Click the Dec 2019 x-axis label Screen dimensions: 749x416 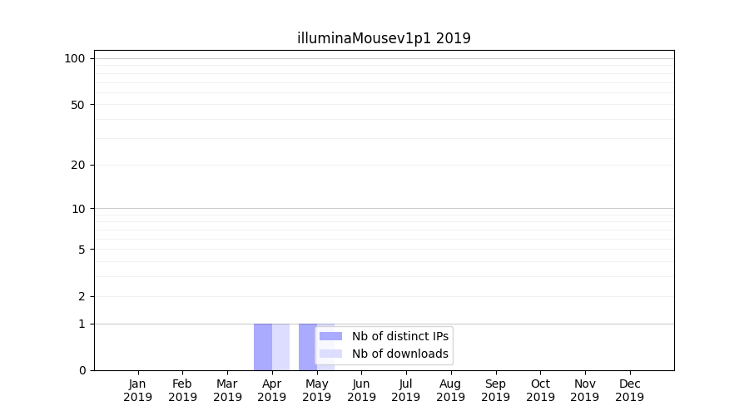click(x=629, y=390)
